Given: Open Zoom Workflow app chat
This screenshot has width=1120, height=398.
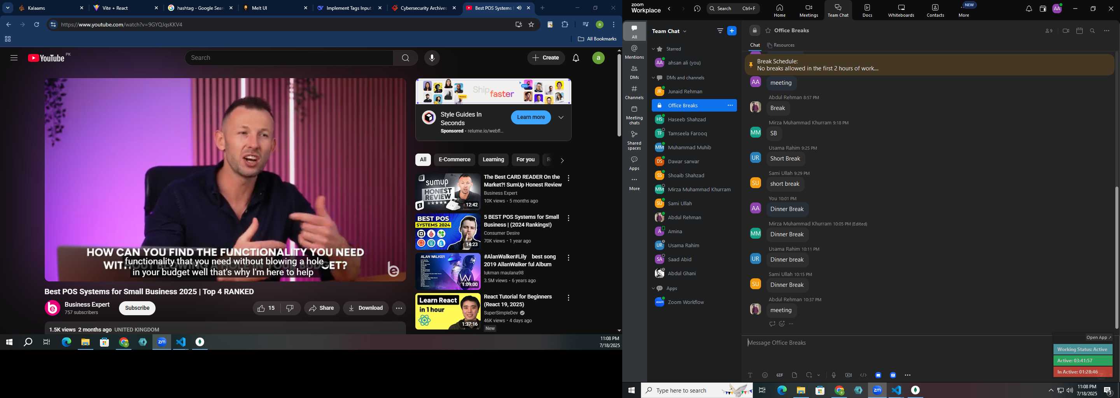Looking at the screenshot, I should tap(694, 302).
